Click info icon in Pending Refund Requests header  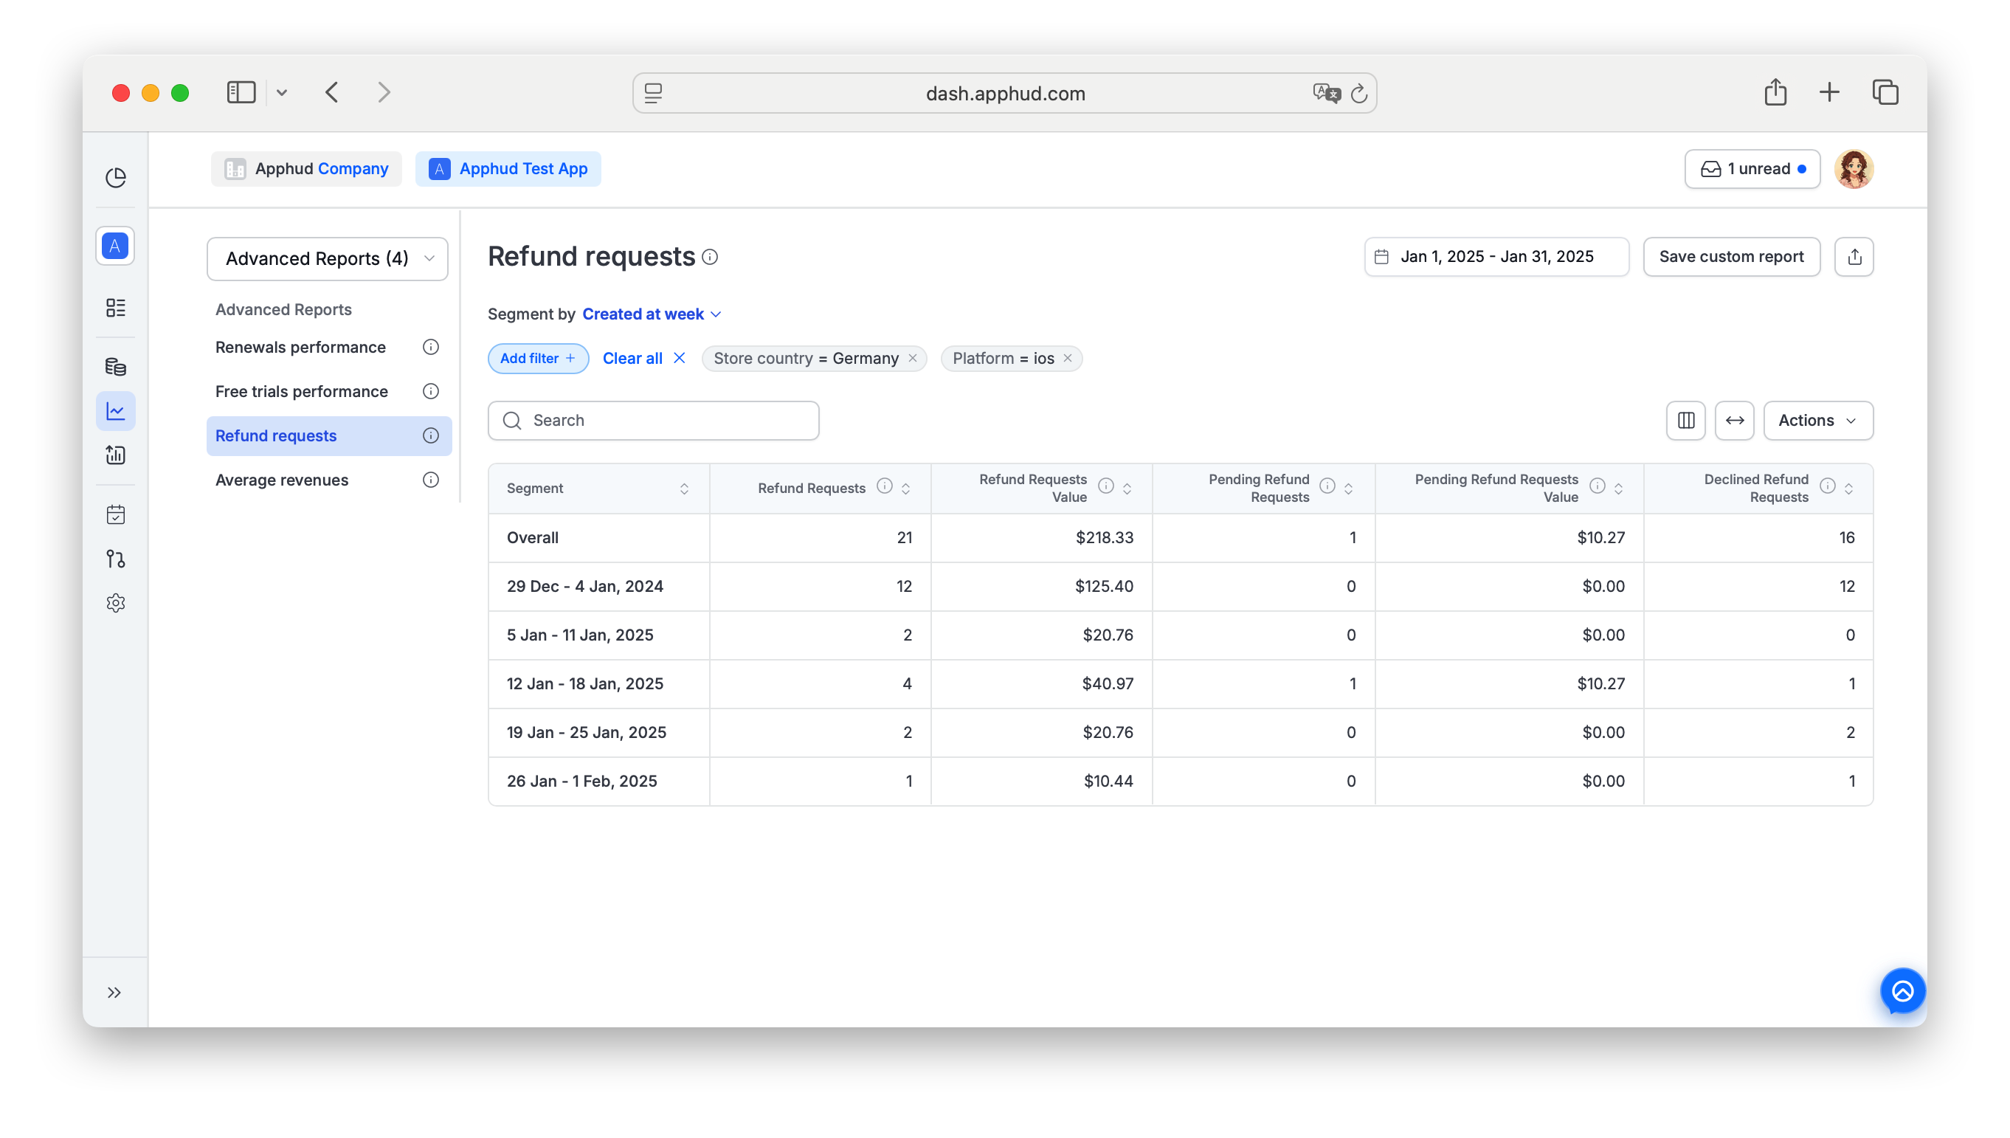point(1327,486)
